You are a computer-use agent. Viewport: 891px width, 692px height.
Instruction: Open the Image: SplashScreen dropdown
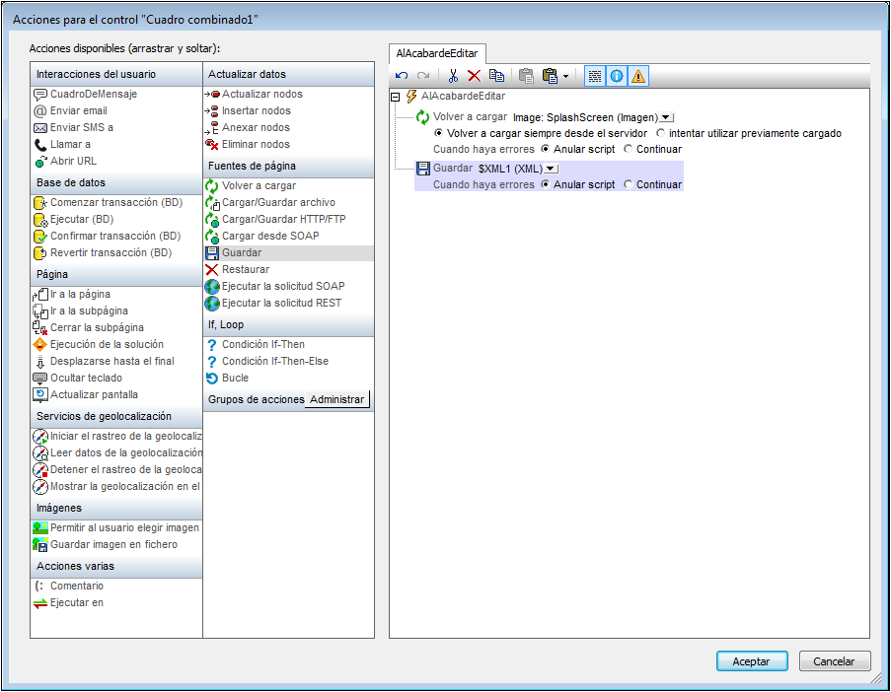[666, 118]
